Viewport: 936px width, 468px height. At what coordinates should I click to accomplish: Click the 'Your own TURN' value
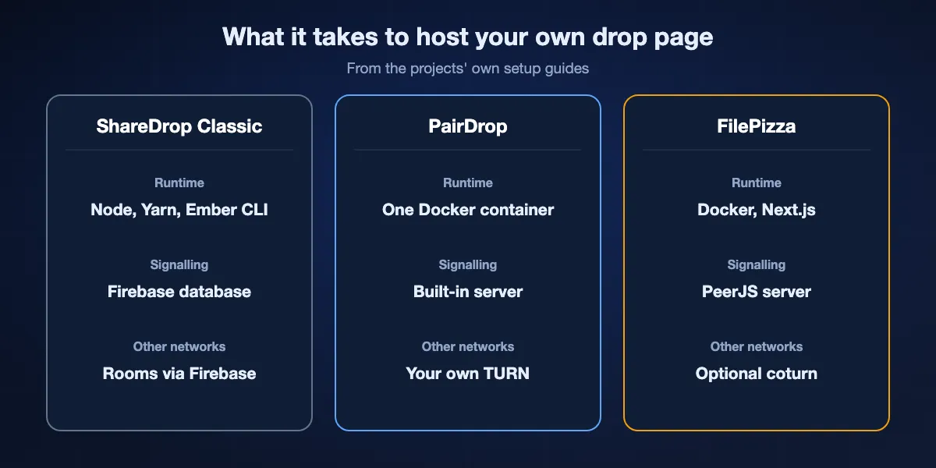click(x=468, y=374)
